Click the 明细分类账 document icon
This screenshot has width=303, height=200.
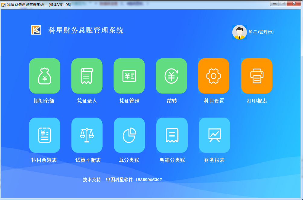tap(172, 135)
